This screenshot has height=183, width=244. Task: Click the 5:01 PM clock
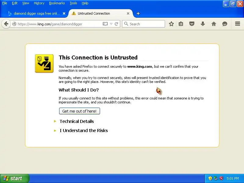233,178
